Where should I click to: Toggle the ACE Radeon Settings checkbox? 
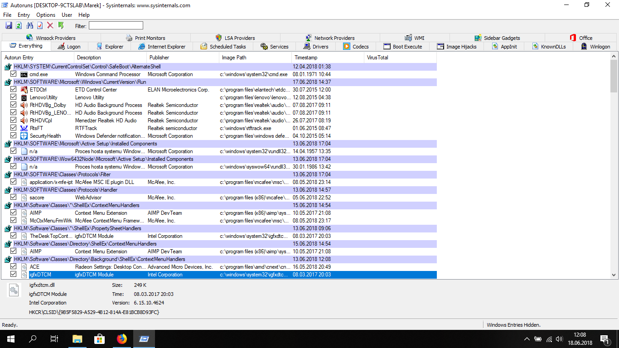[x=14, y=266]
